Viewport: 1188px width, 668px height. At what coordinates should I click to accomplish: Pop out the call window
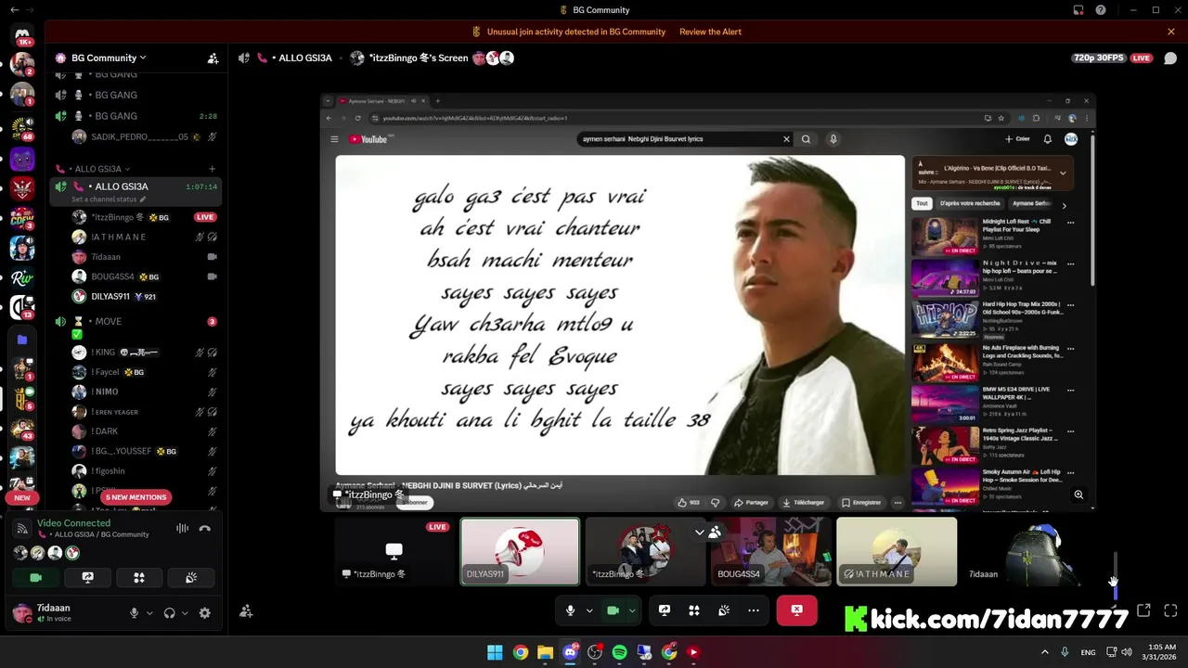(x=1143, y=610)
